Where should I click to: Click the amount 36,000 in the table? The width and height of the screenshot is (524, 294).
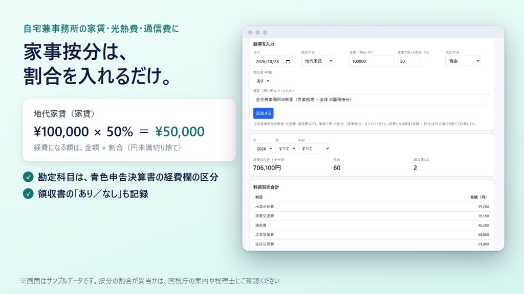(483, 235)
